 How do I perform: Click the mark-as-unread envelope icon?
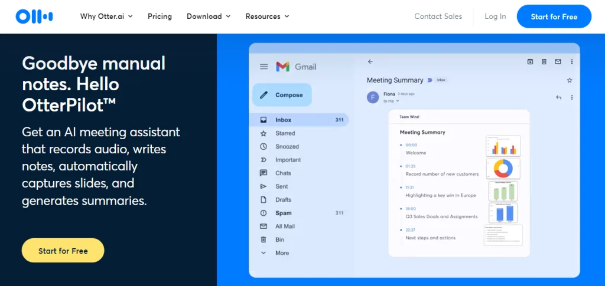(x=558, y=61)
